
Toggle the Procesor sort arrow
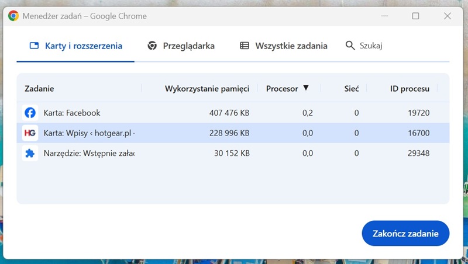point(305,88)
